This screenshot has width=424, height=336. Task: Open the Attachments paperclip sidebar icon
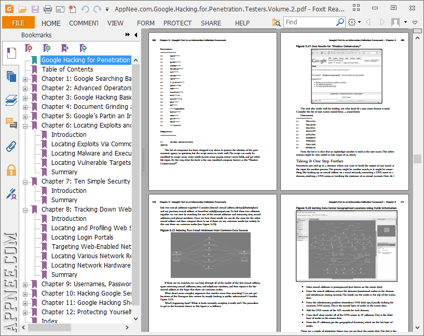[11, 146]
